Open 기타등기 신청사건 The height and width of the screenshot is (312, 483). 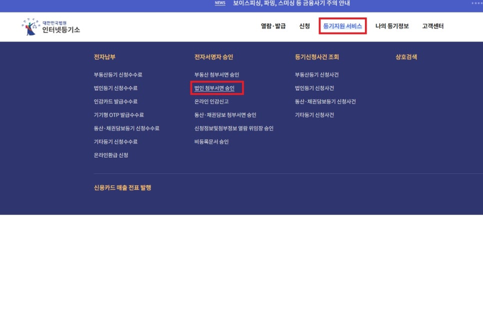point(314,115)
